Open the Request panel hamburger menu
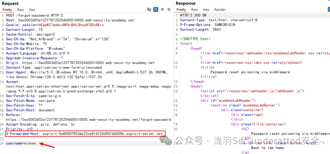 click(x=169, y=9)
